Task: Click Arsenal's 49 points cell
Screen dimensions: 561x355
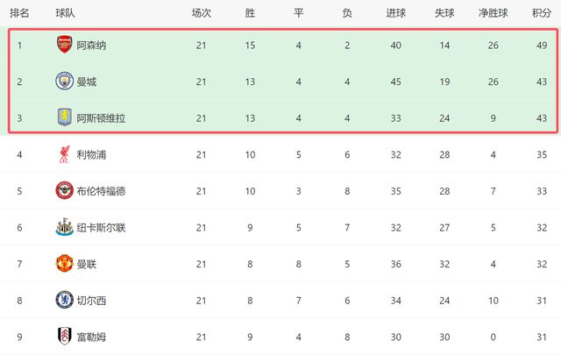Action: [x=541, y=45]
